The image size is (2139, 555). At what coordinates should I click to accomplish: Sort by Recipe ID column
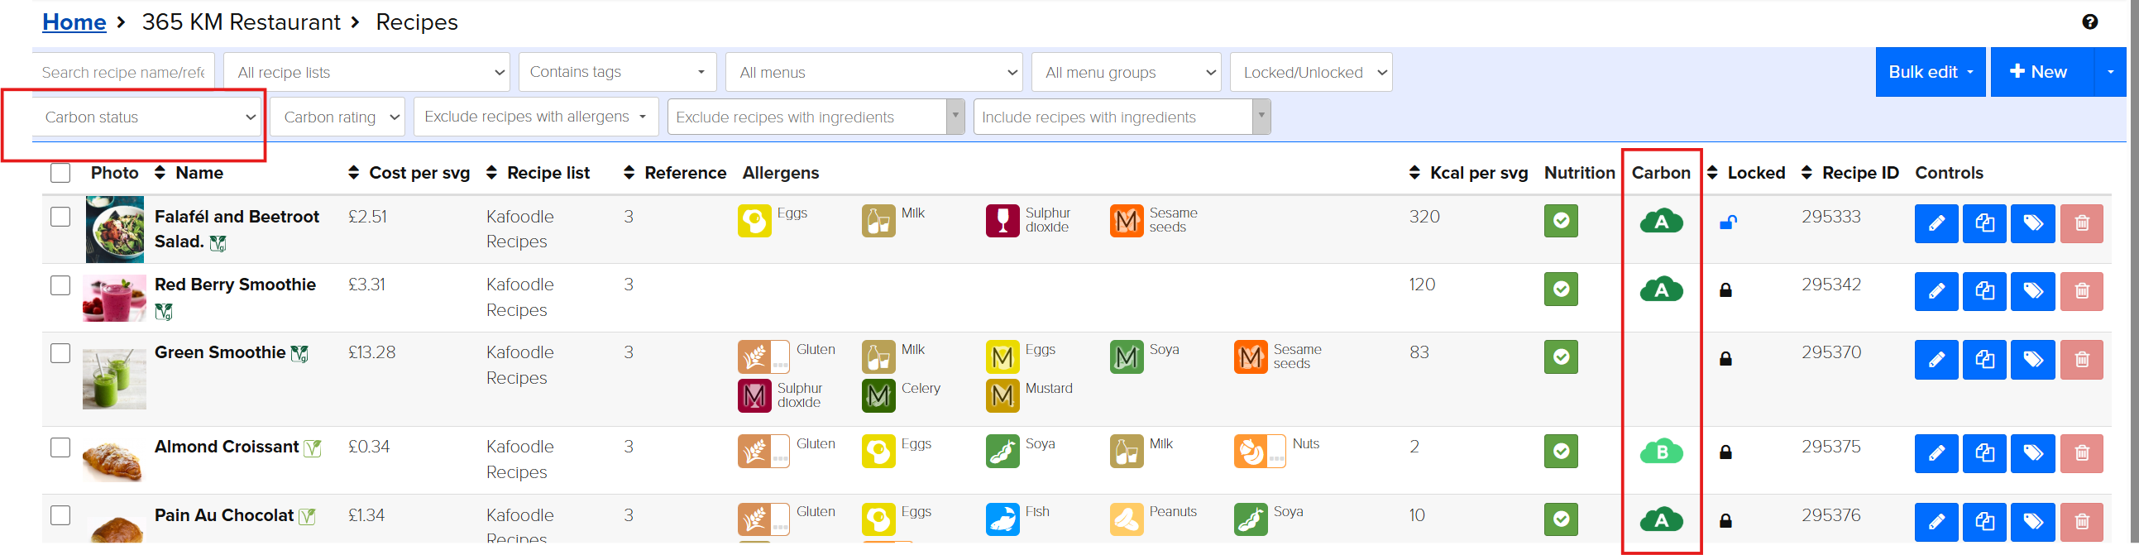tap(1849, 173)
